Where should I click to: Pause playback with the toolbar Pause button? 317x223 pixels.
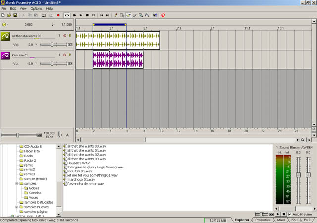(93, 15)
